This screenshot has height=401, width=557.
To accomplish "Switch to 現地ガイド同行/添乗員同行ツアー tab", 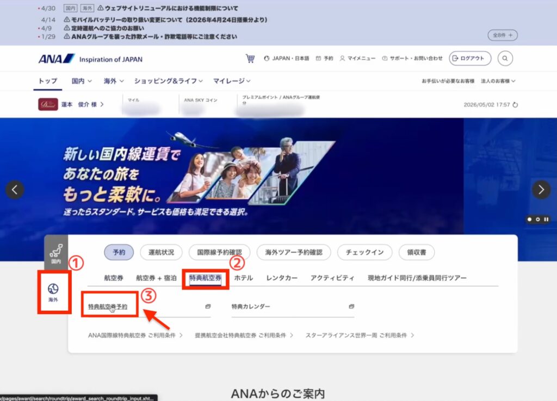I will [x=417, y=278].
